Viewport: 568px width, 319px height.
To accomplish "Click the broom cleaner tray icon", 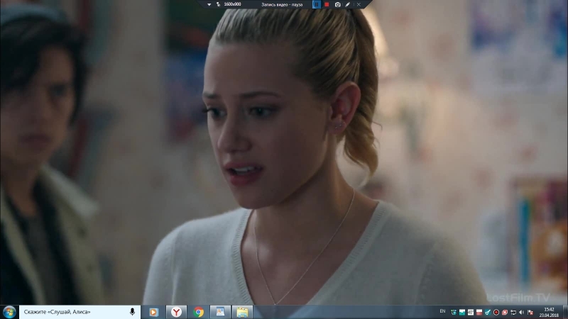I will point(488,312).
